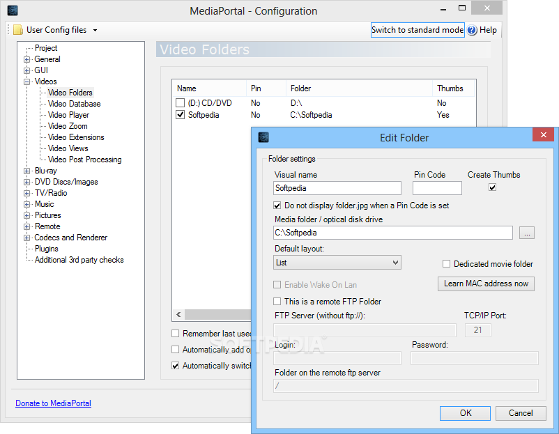Open the User Config files dropdown arrow
Viewport: 559px width, 434px height.
(95, 30)
